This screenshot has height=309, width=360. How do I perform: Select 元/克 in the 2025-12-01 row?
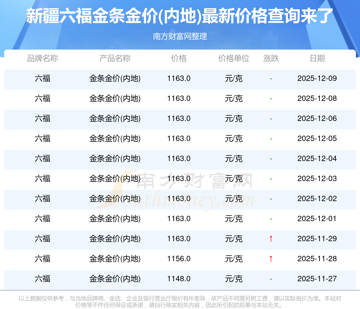click(234, 219)
